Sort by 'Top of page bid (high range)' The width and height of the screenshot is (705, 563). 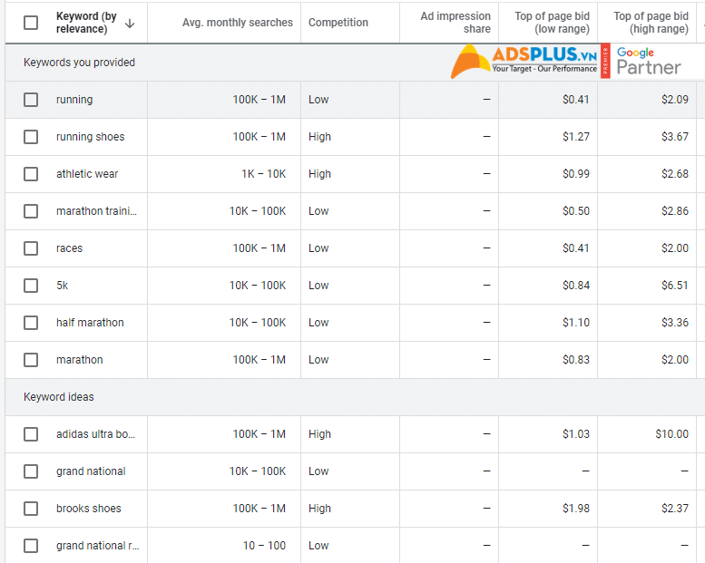click(x=651, y=23)
